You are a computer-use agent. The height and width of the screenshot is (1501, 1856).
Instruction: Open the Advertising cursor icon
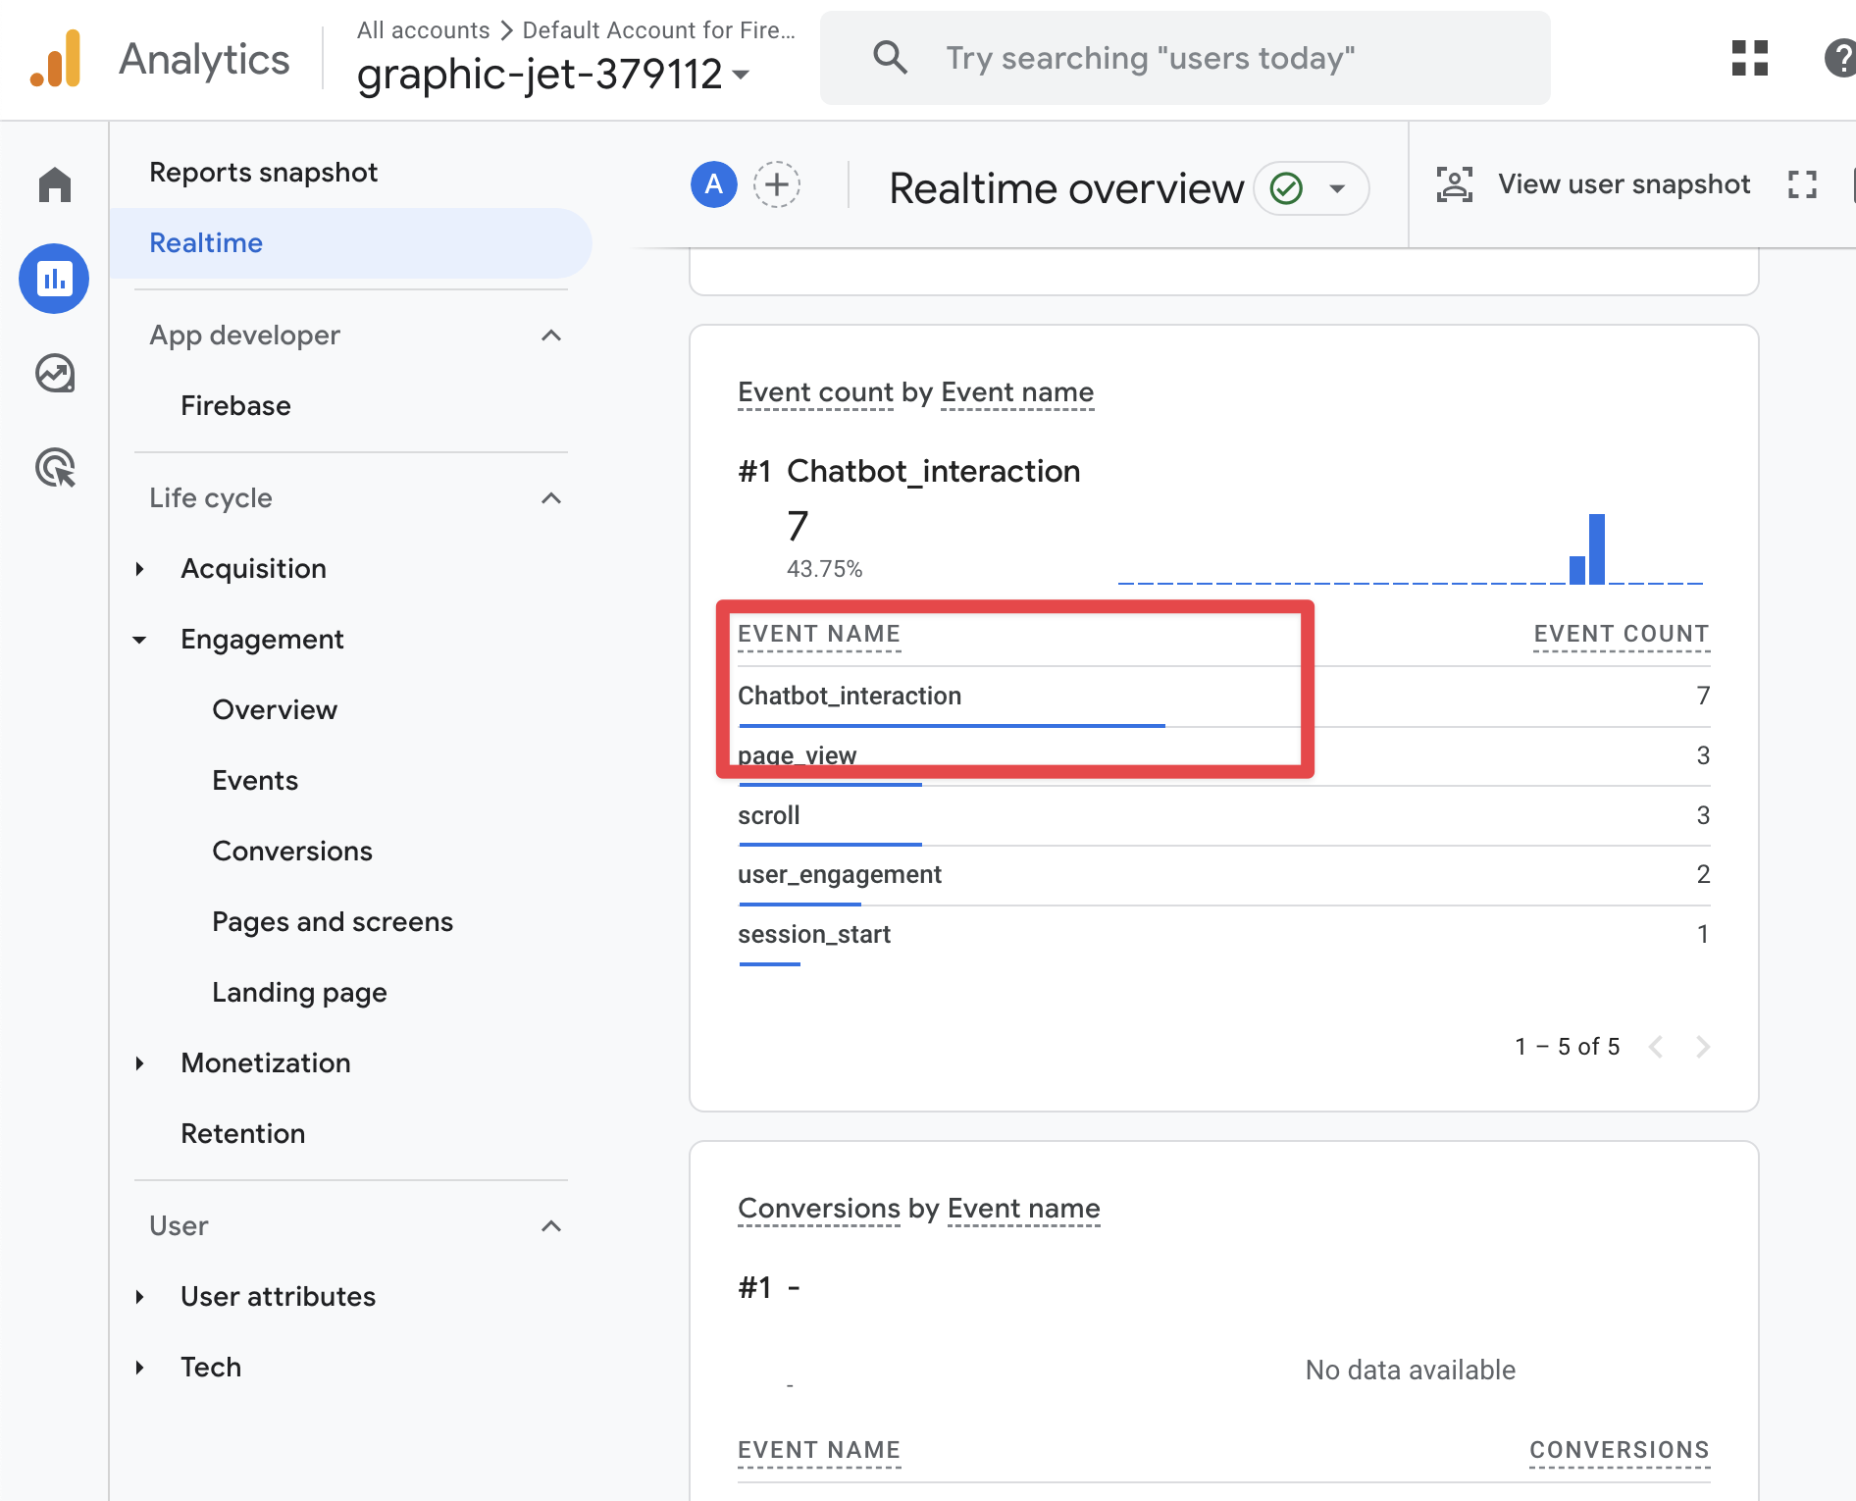point(55,468)
